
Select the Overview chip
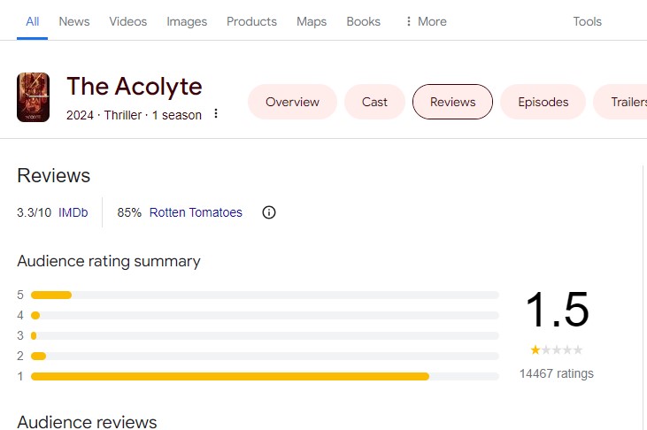[292, 102]
